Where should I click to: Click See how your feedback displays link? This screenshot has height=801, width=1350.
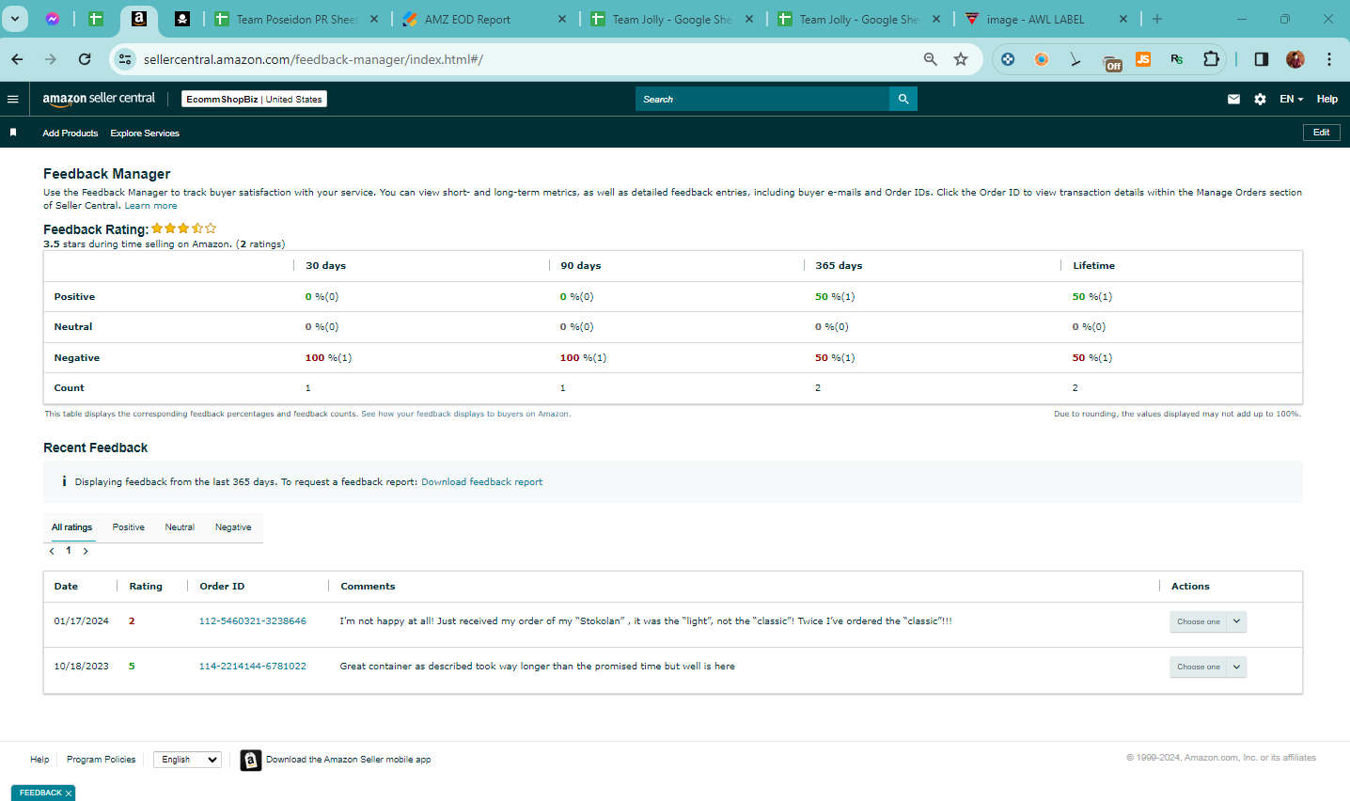coord(465,414)
